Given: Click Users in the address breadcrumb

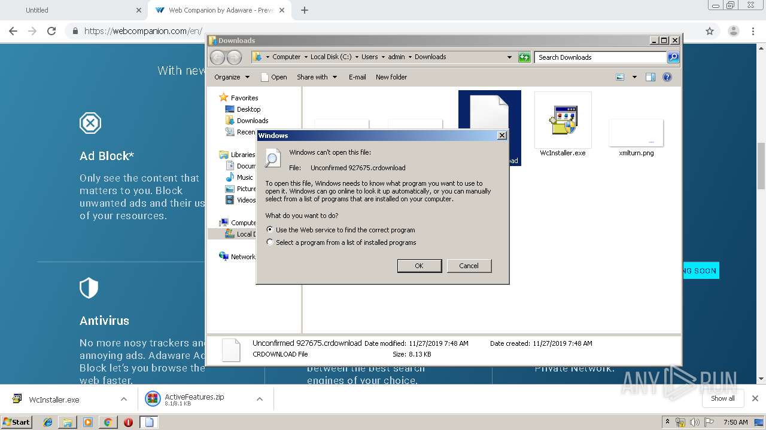Looking at the screenshot, I should pos(369,57).
